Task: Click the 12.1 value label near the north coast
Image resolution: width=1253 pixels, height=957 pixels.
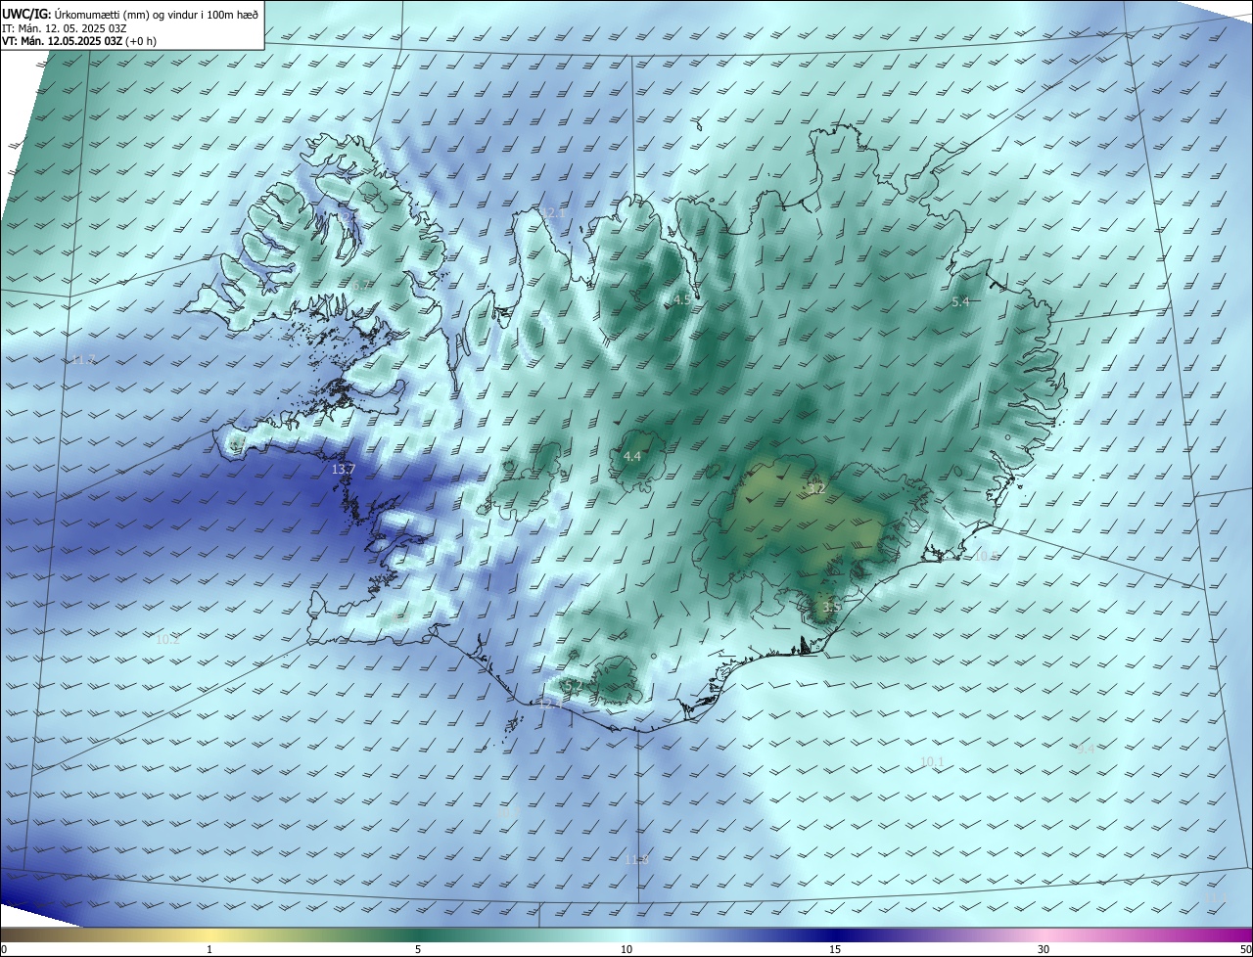Action: 553,212
